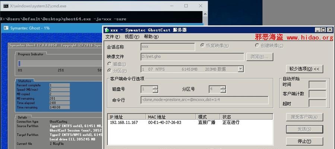Image resolution: width=335 pixels, height=149 pixels.
Task: Click the 发送(S) button
Action: coord(304,129)
